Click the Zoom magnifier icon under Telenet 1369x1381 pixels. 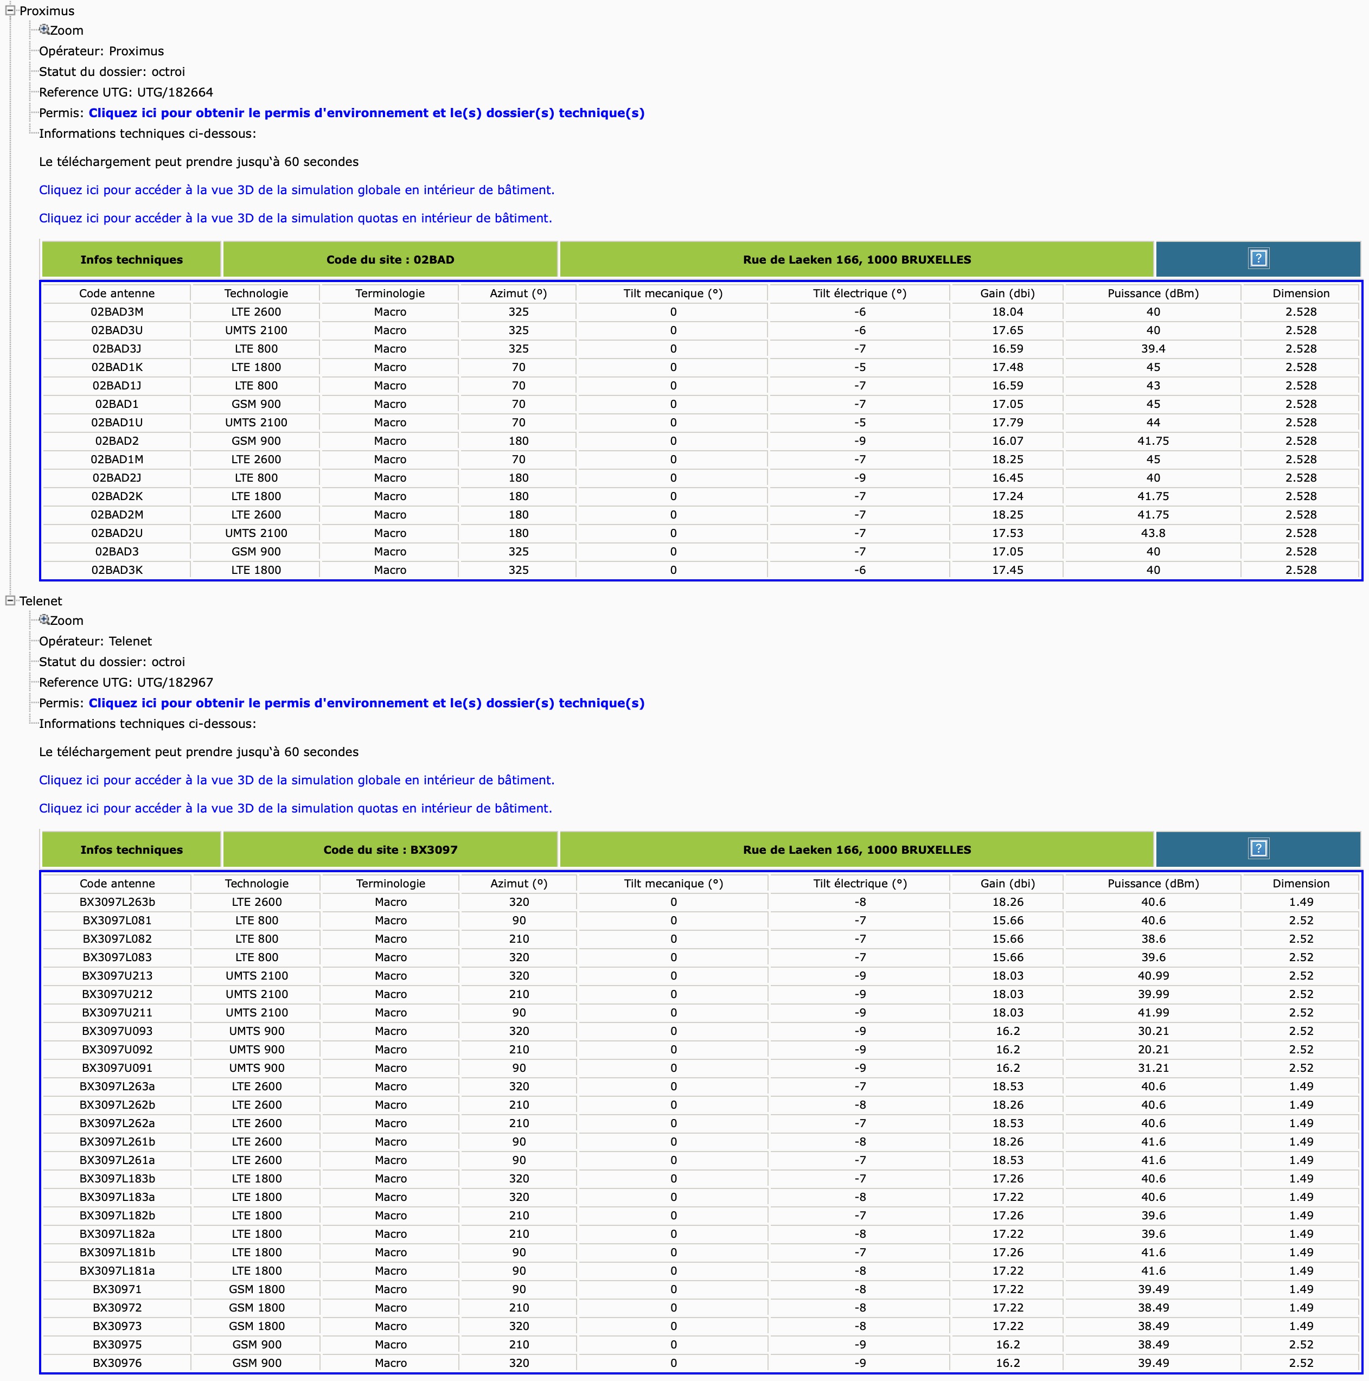coord(44,620)
